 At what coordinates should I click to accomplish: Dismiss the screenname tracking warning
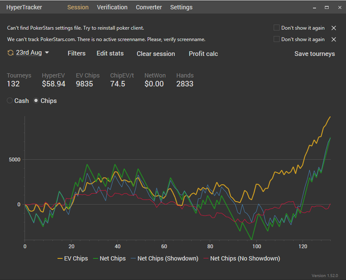pos(334,40)
